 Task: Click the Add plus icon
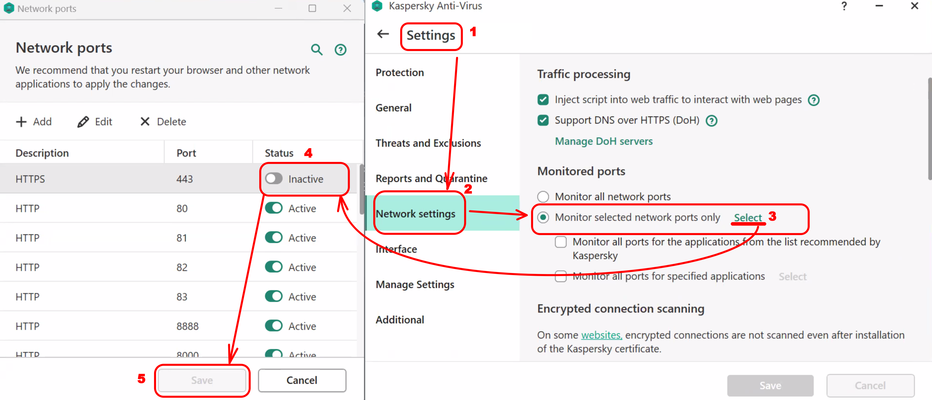coord(21,122)
